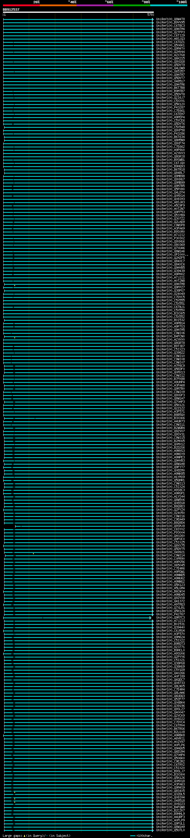Click the cyan ~100% identity legend segment
Screen dimensions: 190x838
[x=169, y=5]
